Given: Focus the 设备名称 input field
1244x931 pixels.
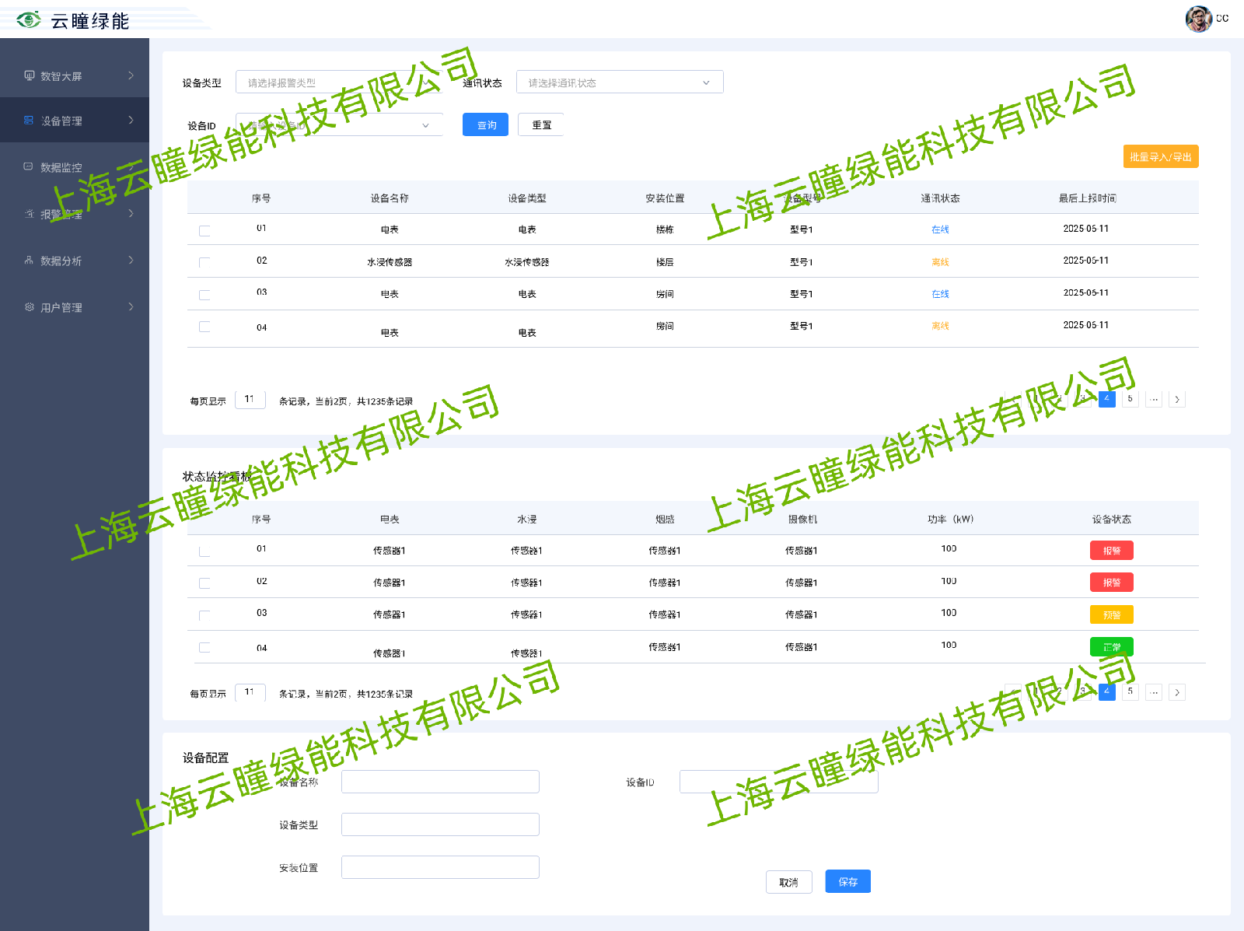Looking at the screenshot, I should 440,782.
